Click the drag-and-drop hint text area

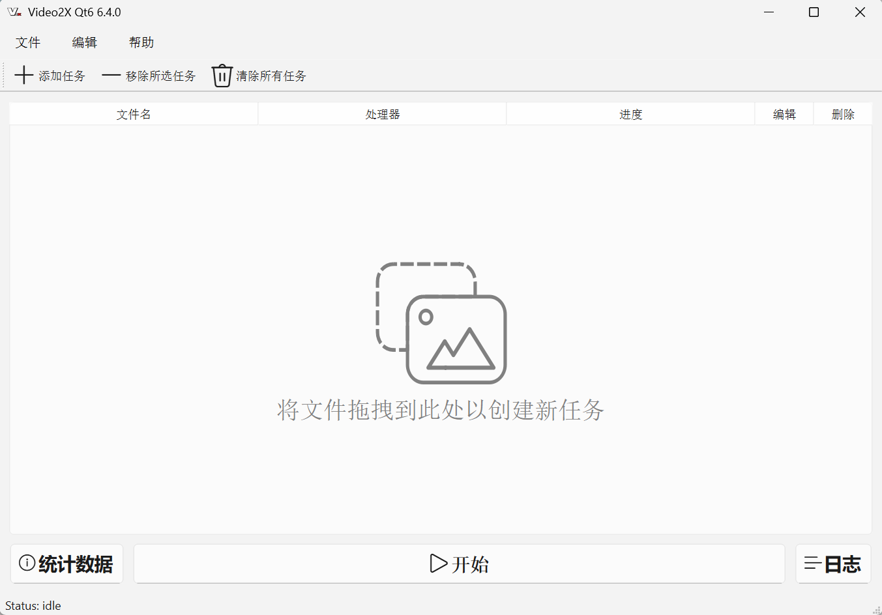pos(441,411)
